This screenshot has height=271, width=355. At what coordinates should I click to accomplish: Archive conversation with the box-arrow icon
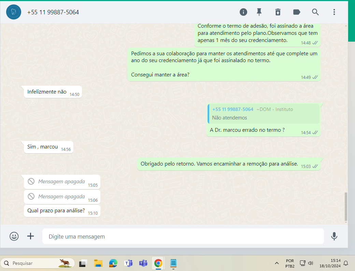click(278, 12)
